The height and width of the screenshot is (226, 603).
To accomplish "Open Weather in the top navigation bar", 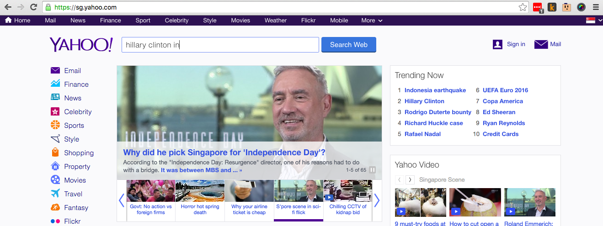I will pos(276,21).
